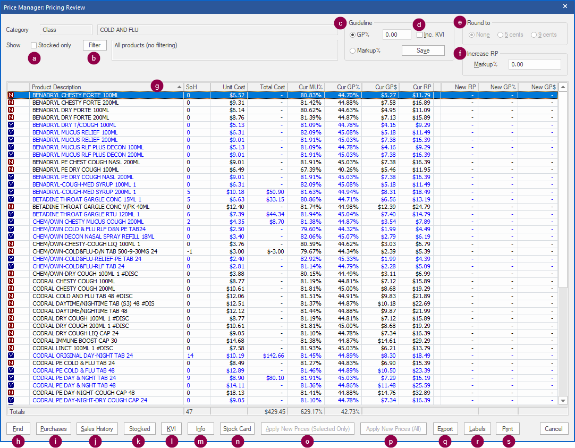
Task: Click the N icon beside CODRAL IMMUNE BOOST CAP 30
Action: (x=11, y=341)
